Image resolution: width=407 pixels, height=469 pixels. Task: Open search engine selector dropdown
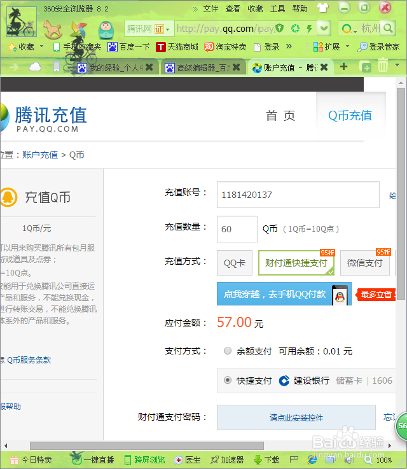tap(355, 31)
